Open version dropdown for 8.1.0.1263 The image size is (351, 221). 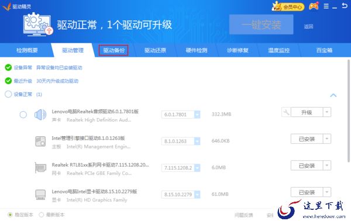[x=197, y=141]
